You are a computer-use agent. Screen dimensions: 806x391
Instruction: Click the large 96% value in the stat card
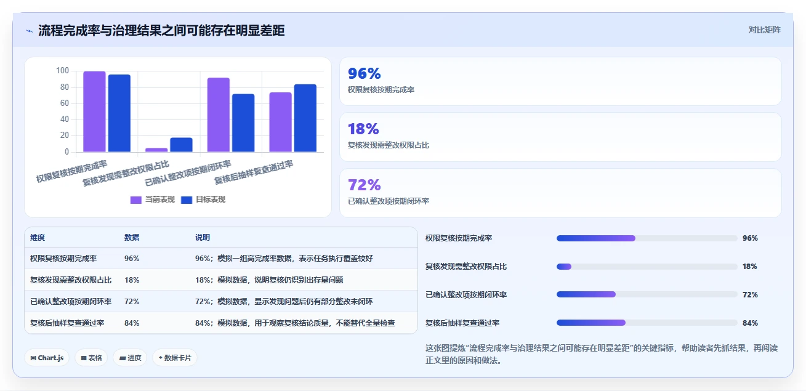365,73
